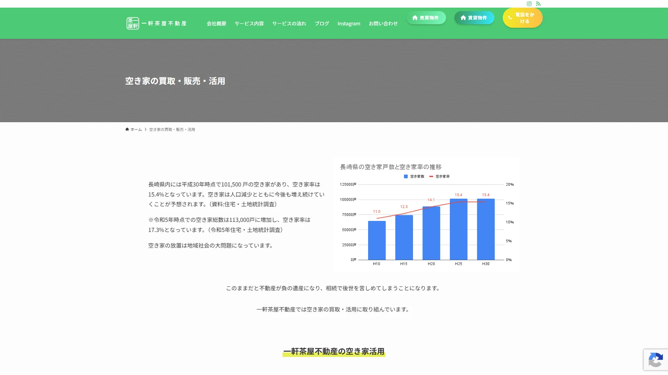Screen dimensions: 668x375
Task: Click the 売買物件 button
Action: tap(426, 18)
